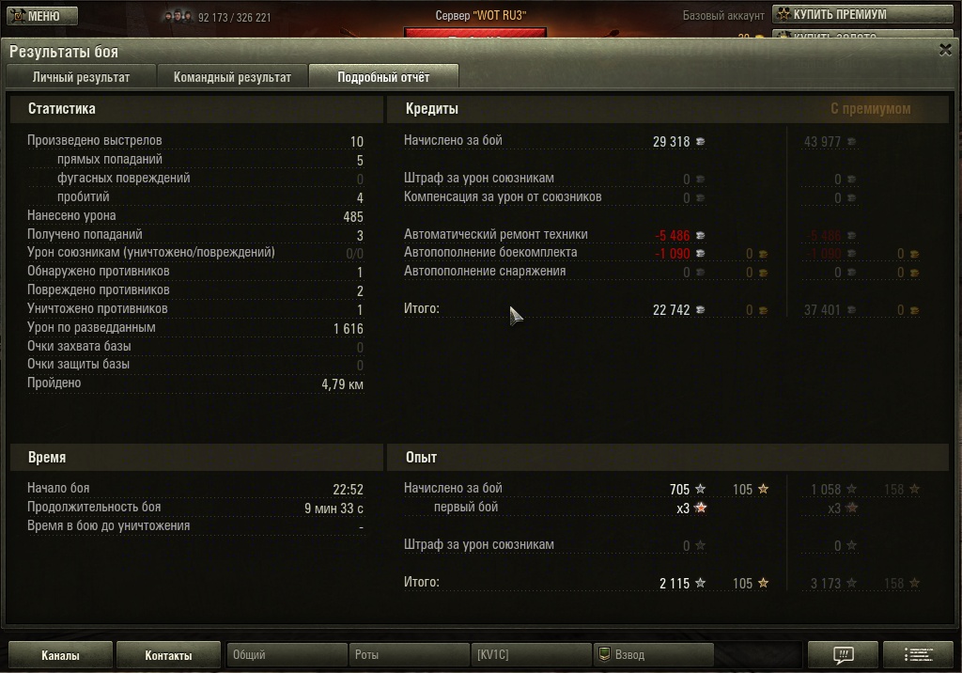This screenshot has width=962, height=673.
Task: Click the gold free-experience star beside 105
Action: 763,489
